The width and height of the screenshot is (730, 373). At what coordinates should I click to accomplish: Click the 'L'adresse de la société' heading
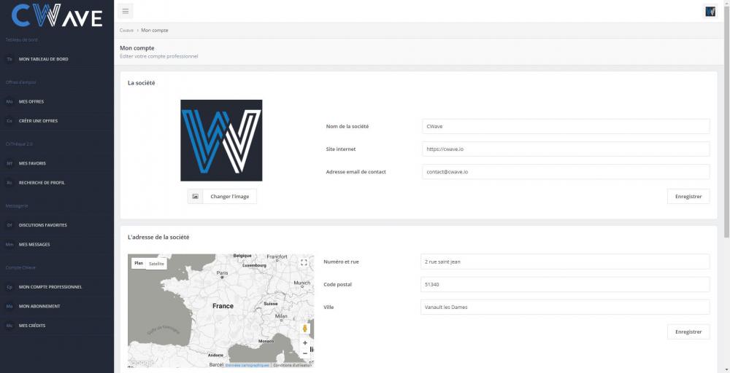point(158,237)
